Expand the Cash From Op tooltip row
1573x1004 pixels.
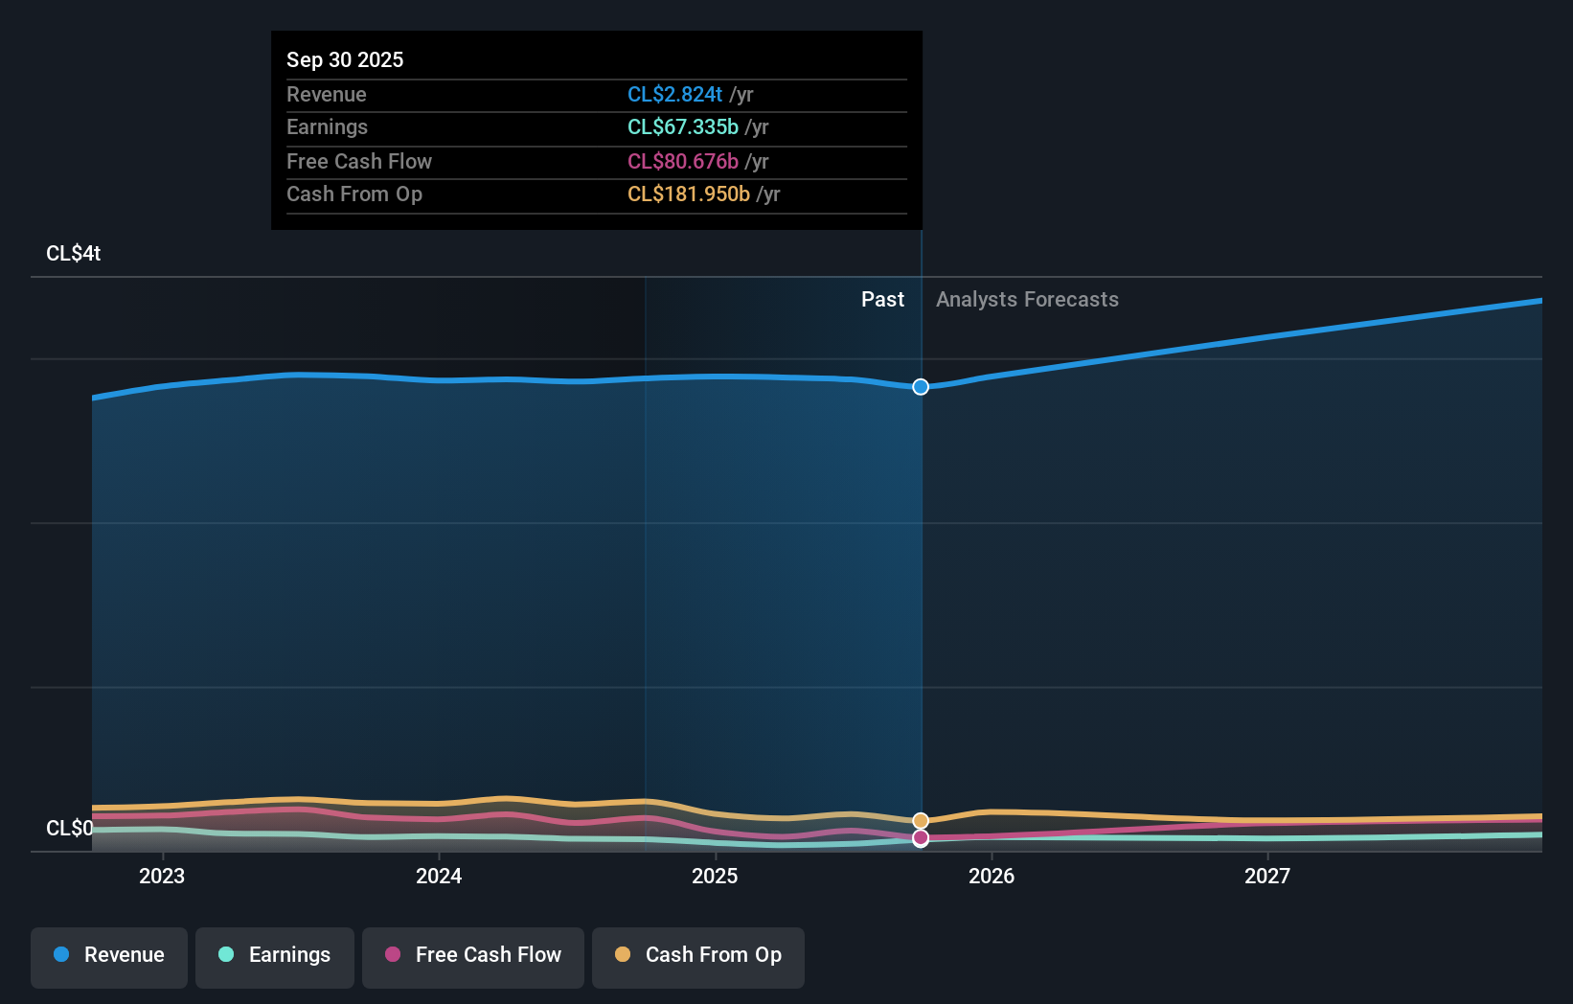tap(596, 194)
